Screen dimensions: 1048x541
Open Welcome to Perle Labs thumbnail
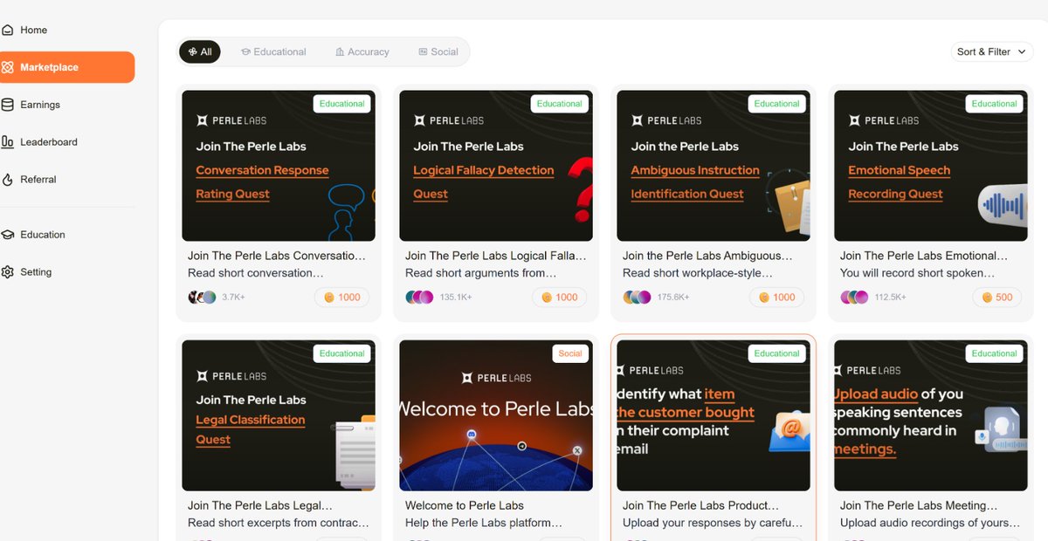[x=496, y=415]
